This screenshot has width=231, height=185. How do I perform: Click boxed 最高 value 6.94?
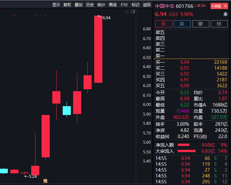tap(185, 99)
